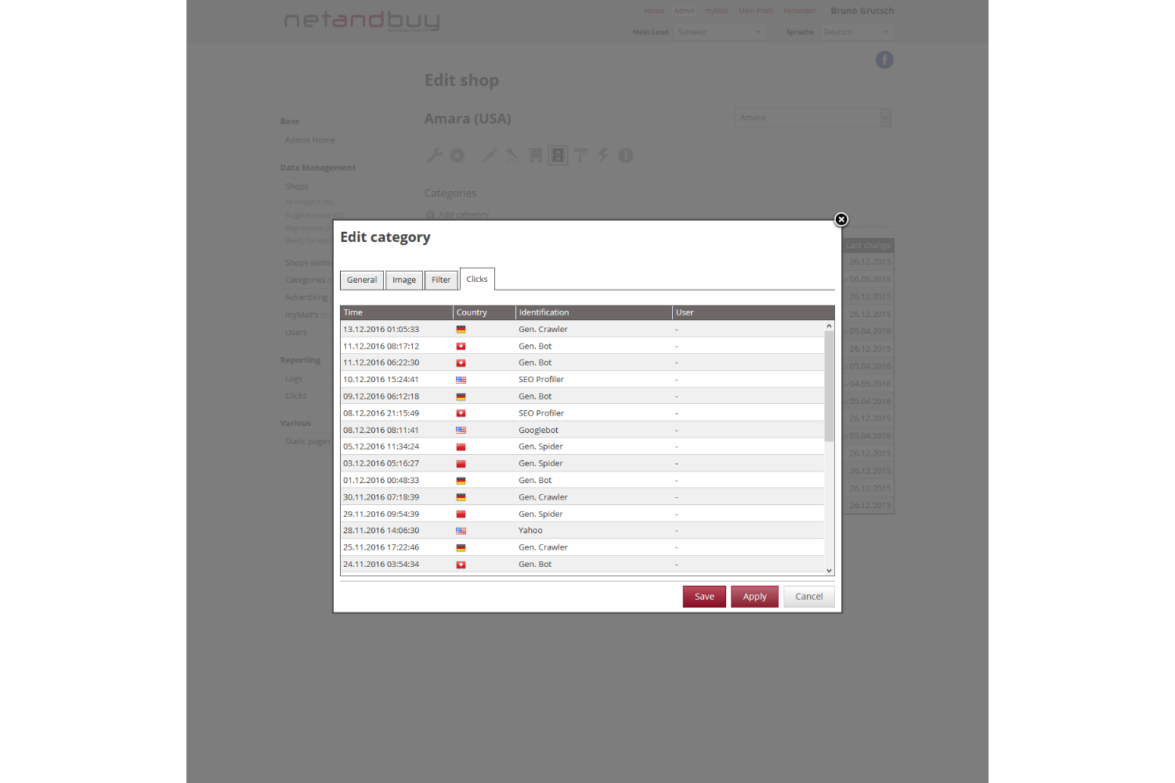Click the German flag in the 13.12.2016 row
The width and height of the screenshot is (1175, 783).
[x=461, y=330]
